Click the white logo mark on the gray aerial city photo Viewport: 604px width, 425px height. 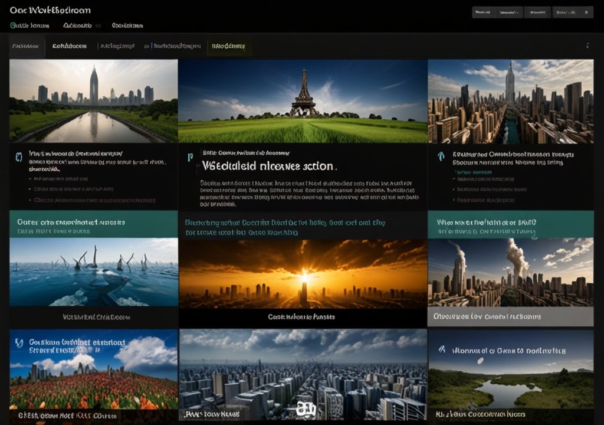coord(306,409)
